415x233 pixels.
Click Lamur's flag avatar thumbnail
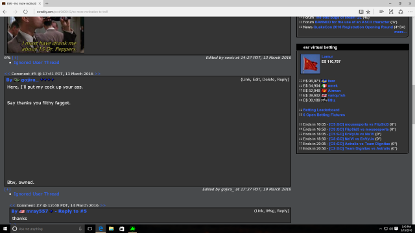310,64
